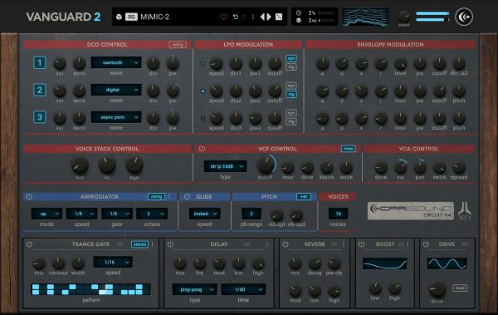
Task: Open the preset browser cube icon
Action: (x=119, y=17)
